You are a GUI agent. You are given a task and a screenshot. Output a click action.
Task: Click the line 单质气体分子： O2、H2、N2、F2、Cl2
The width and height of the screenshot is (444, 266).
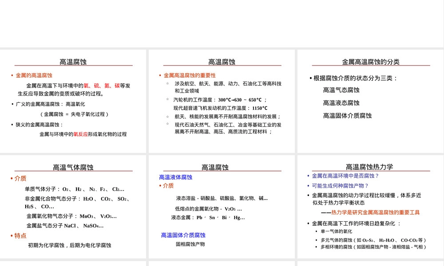tap(75, 189)
